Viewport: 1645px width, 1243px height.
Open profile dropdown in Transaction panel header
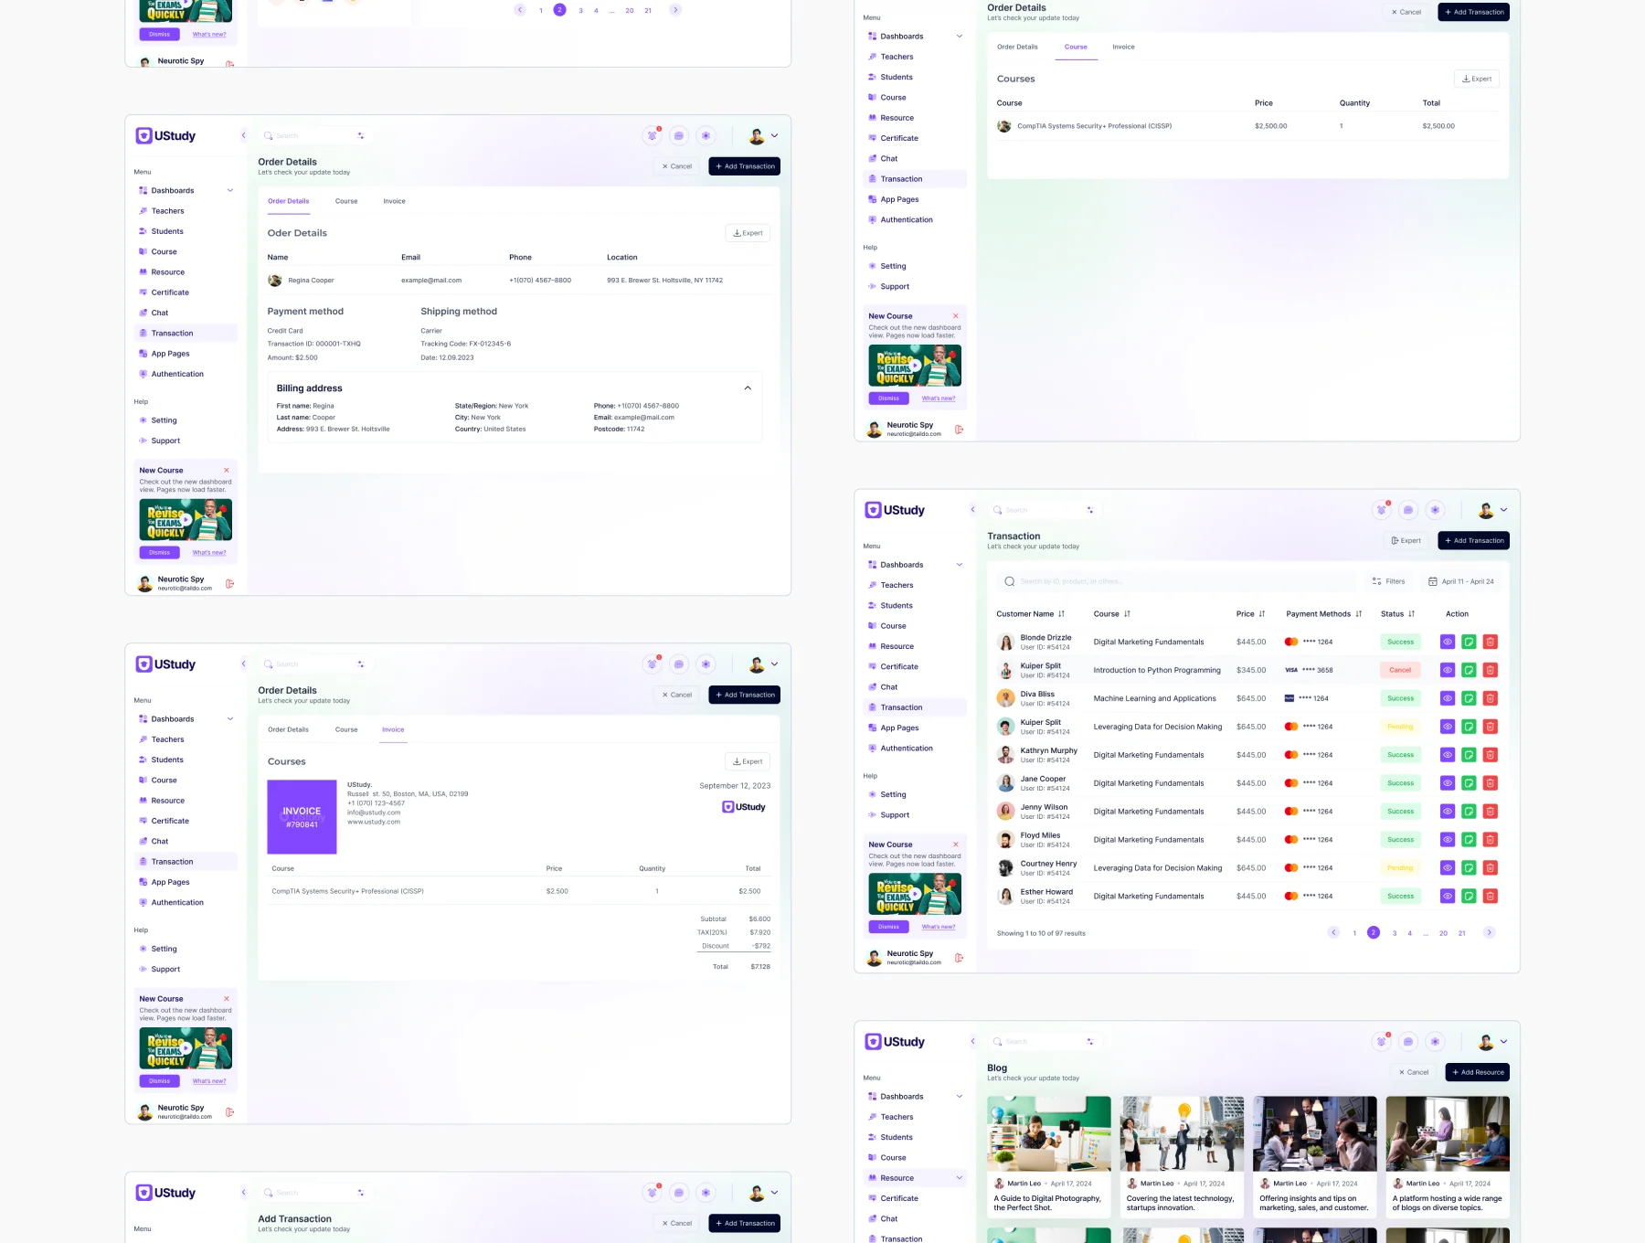click(x=1492, y=510)
